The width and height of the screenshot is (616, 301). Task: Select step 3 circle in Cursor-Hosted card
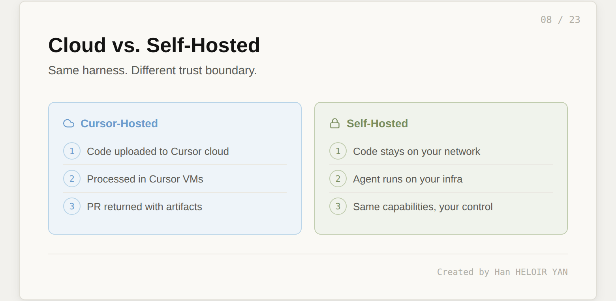coord(72,206)
